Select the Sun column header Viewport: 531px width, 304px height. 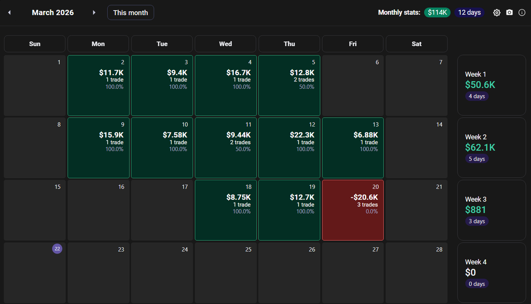35,44
